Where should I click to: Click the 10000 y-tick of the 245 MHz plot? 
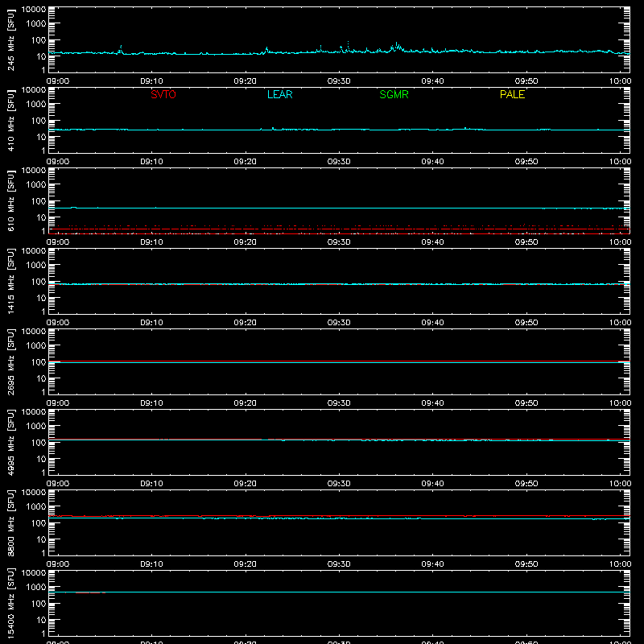point(34,10)
